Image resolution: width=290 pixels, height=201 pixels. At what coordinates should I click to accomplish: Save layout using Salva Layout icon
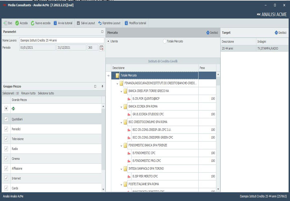click(x=78, y=23)
